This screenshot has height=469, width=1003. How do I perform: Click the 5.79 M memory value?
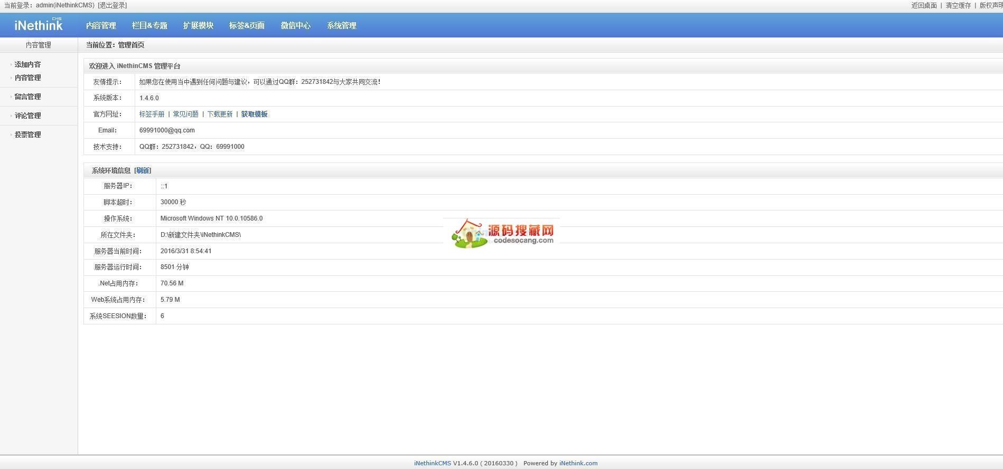point(170,300)
